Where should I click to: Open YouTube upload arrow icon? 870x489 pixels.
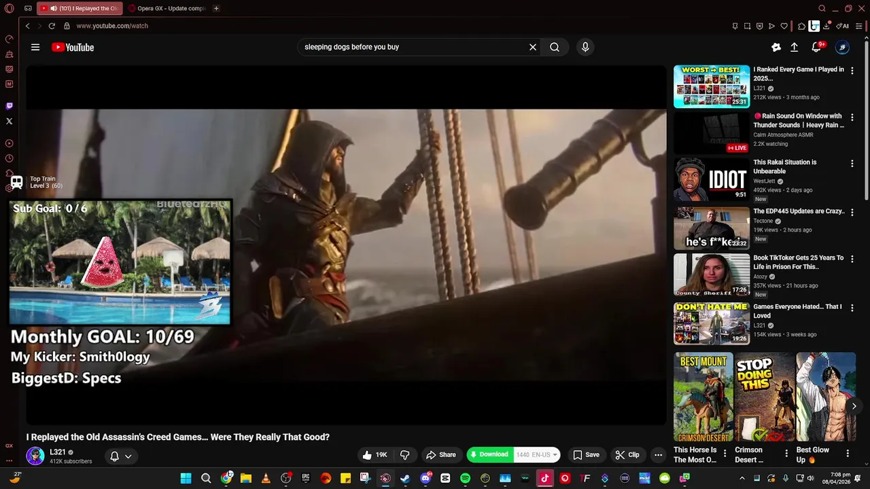tap(794, 48)
